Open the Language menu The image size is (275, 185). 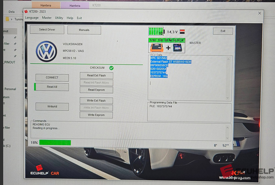pyautogui.click(x=32, y=18)
